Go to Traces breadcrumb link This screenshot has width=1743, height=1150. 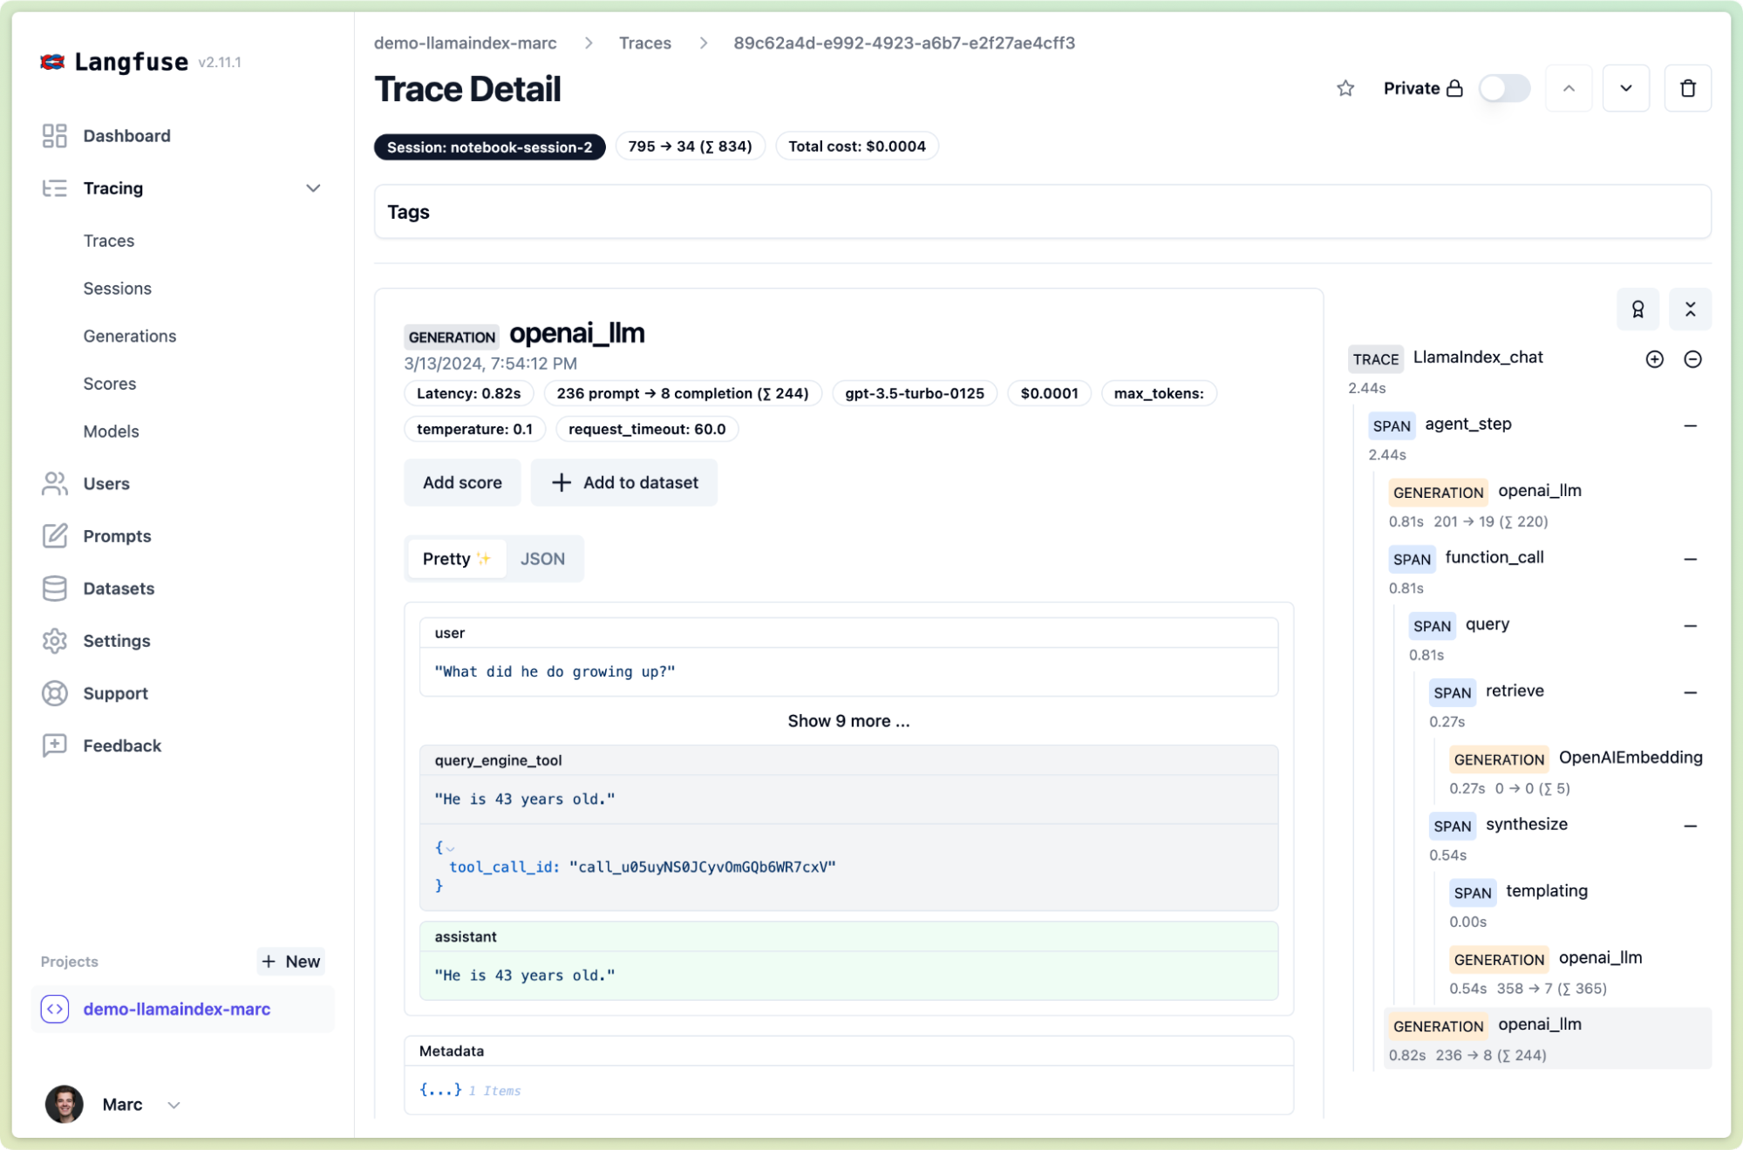(645, 43)
